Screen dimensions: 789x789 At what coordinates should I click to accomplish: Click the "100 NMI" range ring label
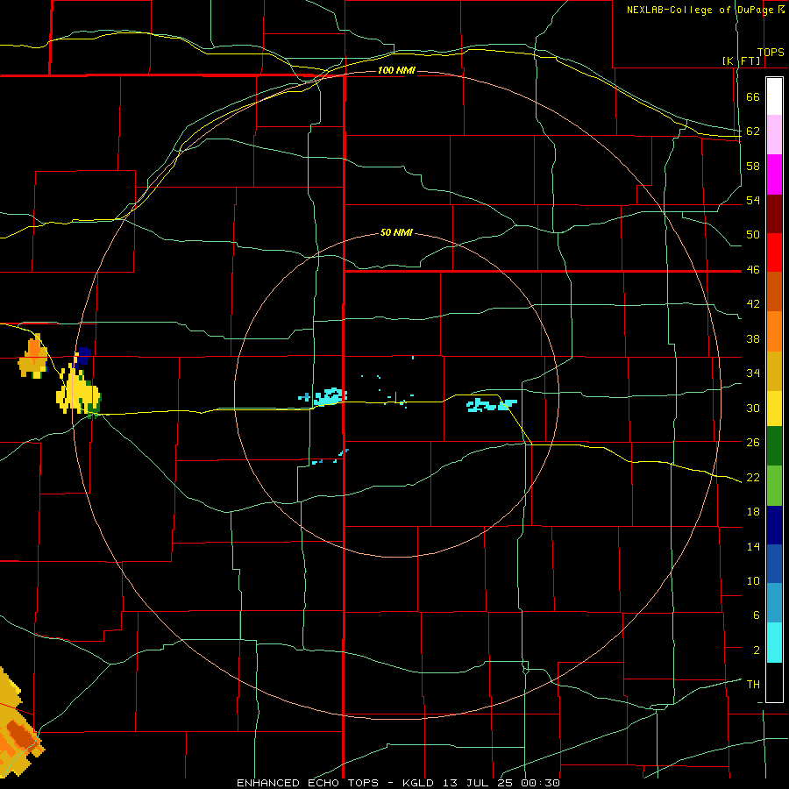[x=396, y=70]
